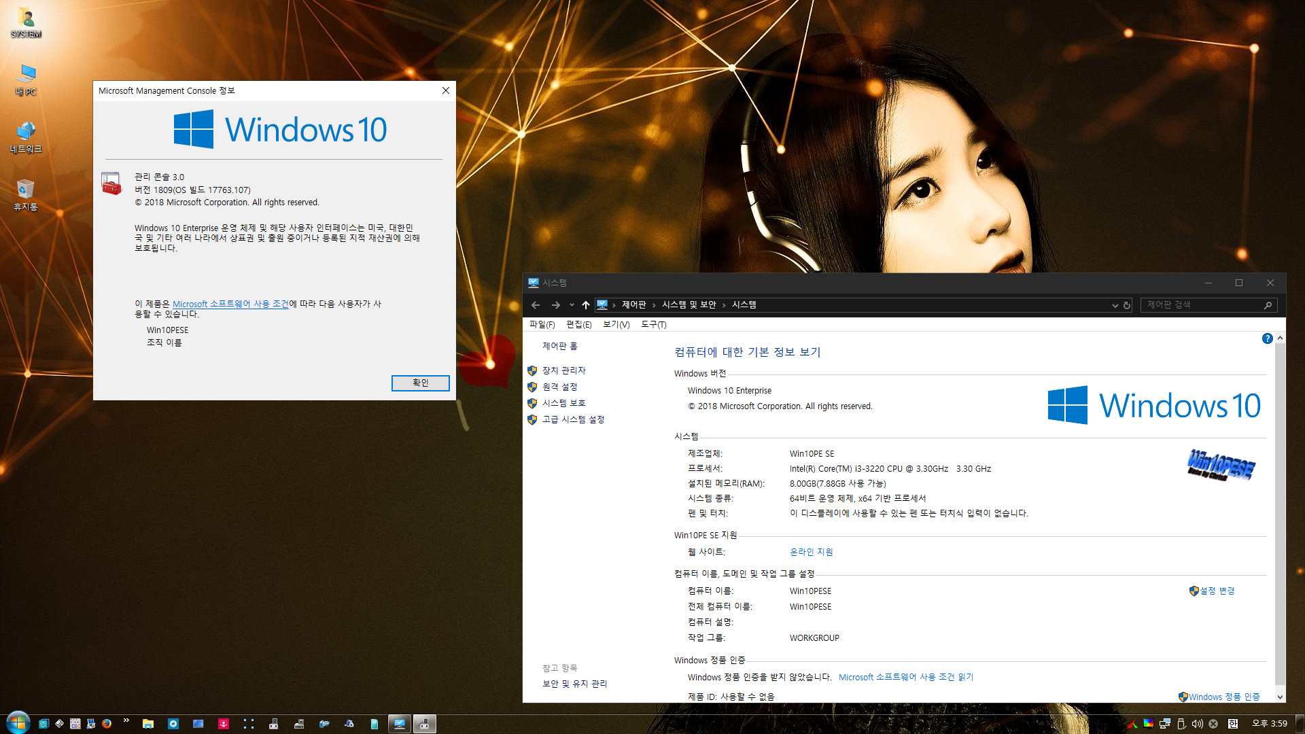
Task: Click the computer quick launch icon
Action: click(x=90, y=724)
